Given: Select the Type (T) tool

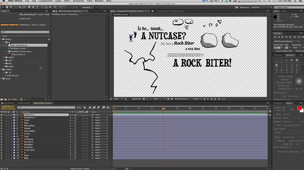Looking at the screenshot, I should click(x=38, y=7).
